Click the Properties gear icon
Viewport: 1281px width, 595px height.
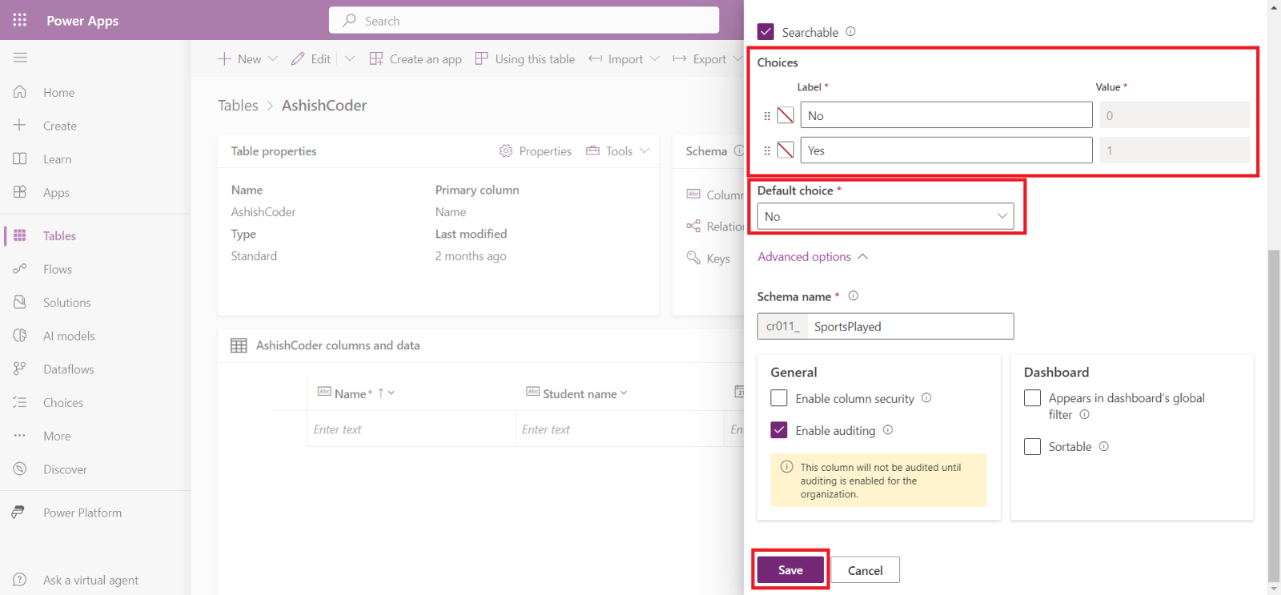505,151
